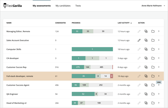The image size is (168, 108).
Task: Click pencil icon for Full-stack developer, remote
Action: point(139,76)
